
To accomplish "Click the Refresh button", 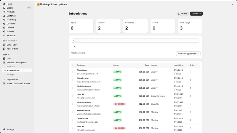I will (182, 14).
